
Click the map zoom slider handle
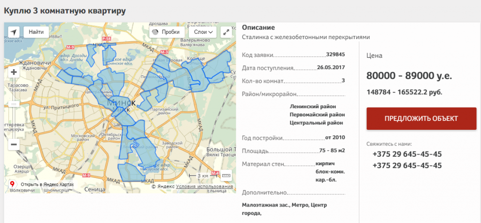14,104
